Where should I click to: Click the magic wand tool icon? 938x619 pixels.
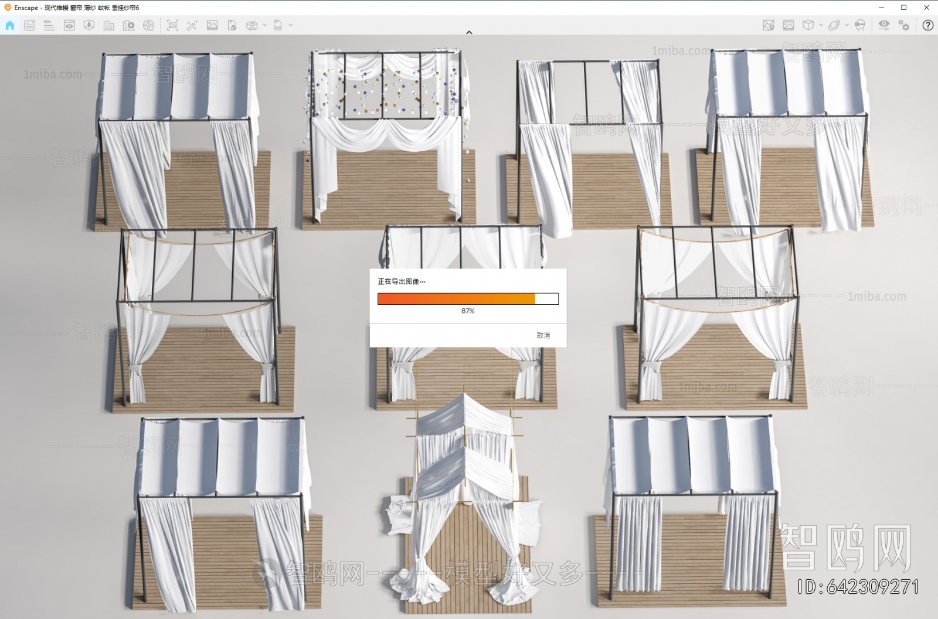click(192, 25)
